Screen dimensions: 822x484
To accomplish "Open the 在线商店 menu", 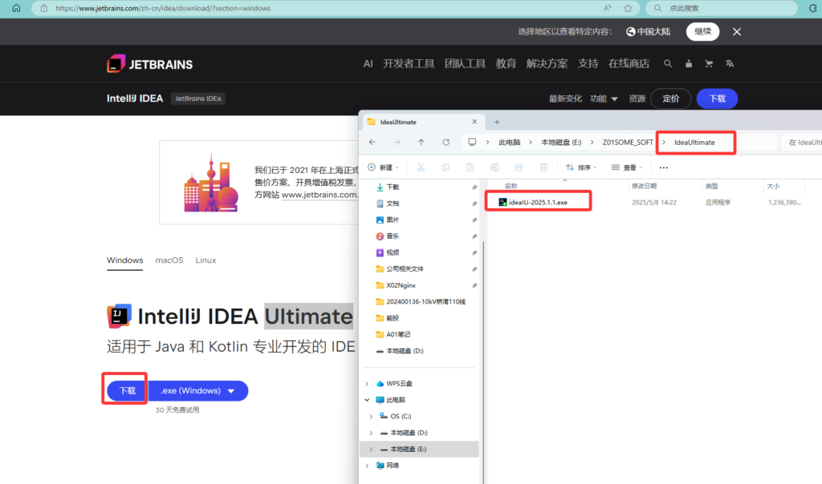I will 629,64.
